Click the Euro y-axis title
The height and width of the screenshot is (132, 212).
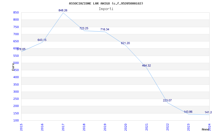coord(13,67)
